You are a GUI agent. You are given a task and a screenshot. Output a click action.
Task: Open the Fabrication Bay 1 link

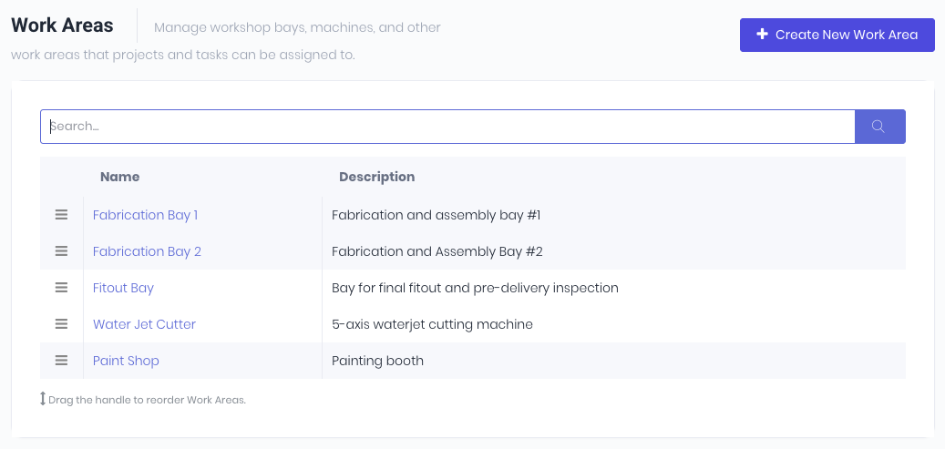coord(145,215)
